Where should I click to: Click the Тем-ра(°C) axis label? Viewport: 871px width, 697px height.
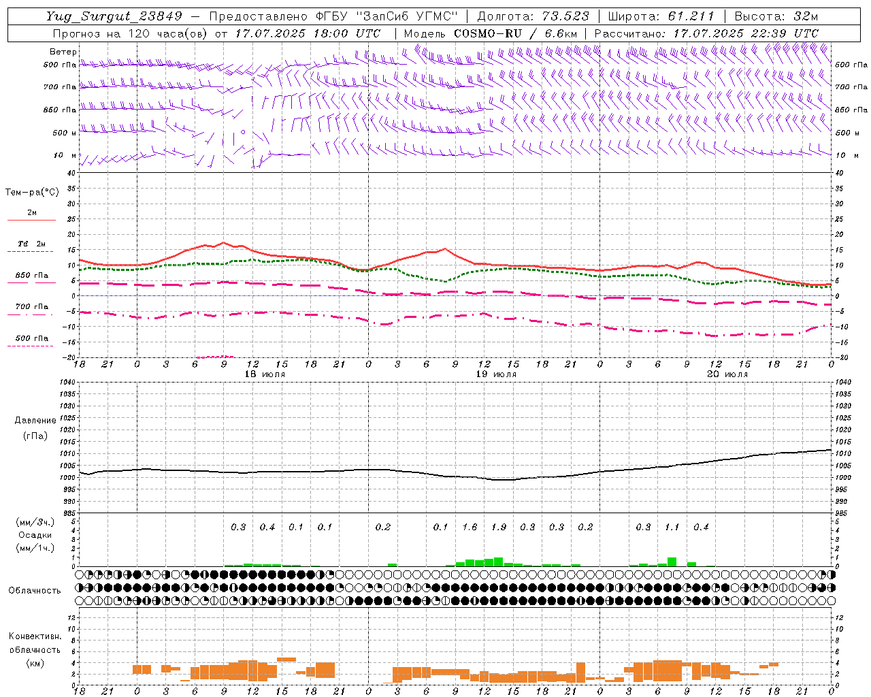(x=32, y=193)
